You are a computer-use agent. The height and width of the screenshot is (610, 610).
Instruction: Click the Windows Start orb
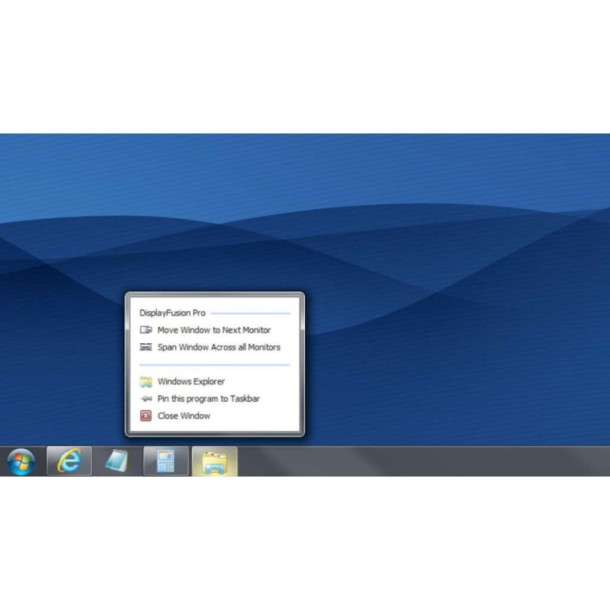pos(21,461)
